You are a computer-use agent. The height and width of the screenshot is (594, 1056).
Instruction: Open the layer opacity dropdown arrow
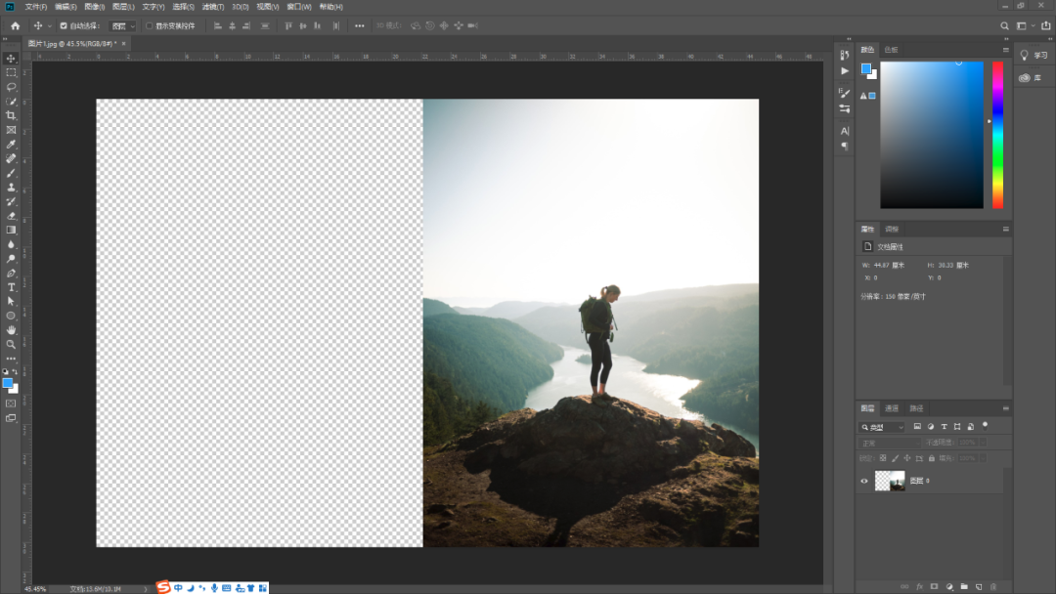[984, 443]
